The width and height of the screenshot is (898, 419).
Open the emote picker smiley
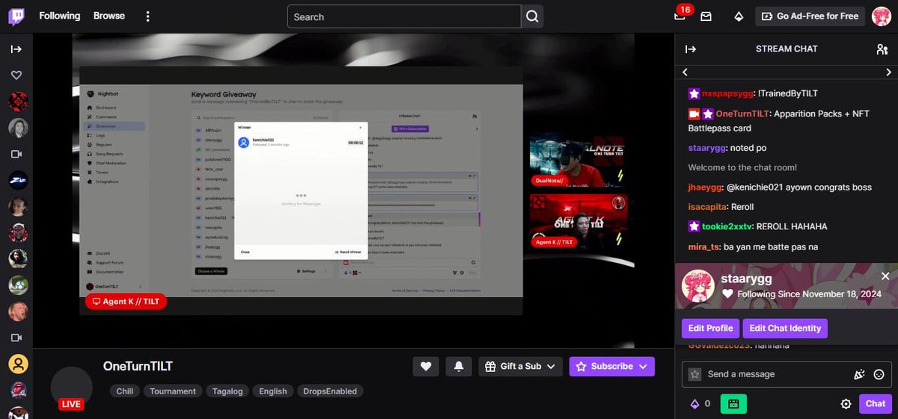879,374
